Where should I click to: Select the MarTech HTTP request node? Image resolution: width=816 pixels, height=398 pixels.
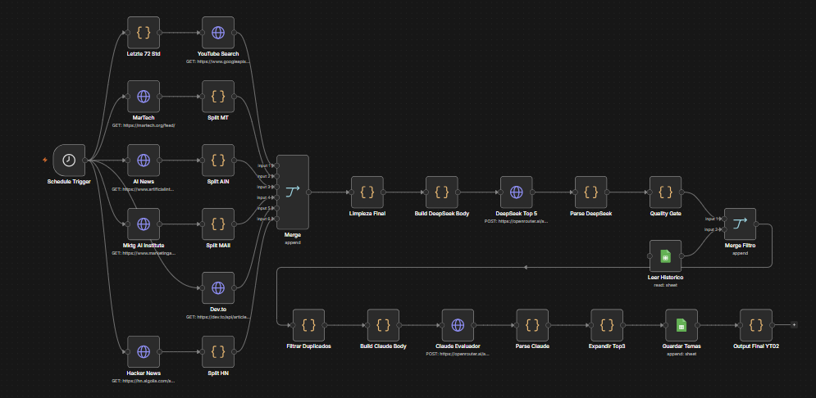coord(144,96)
